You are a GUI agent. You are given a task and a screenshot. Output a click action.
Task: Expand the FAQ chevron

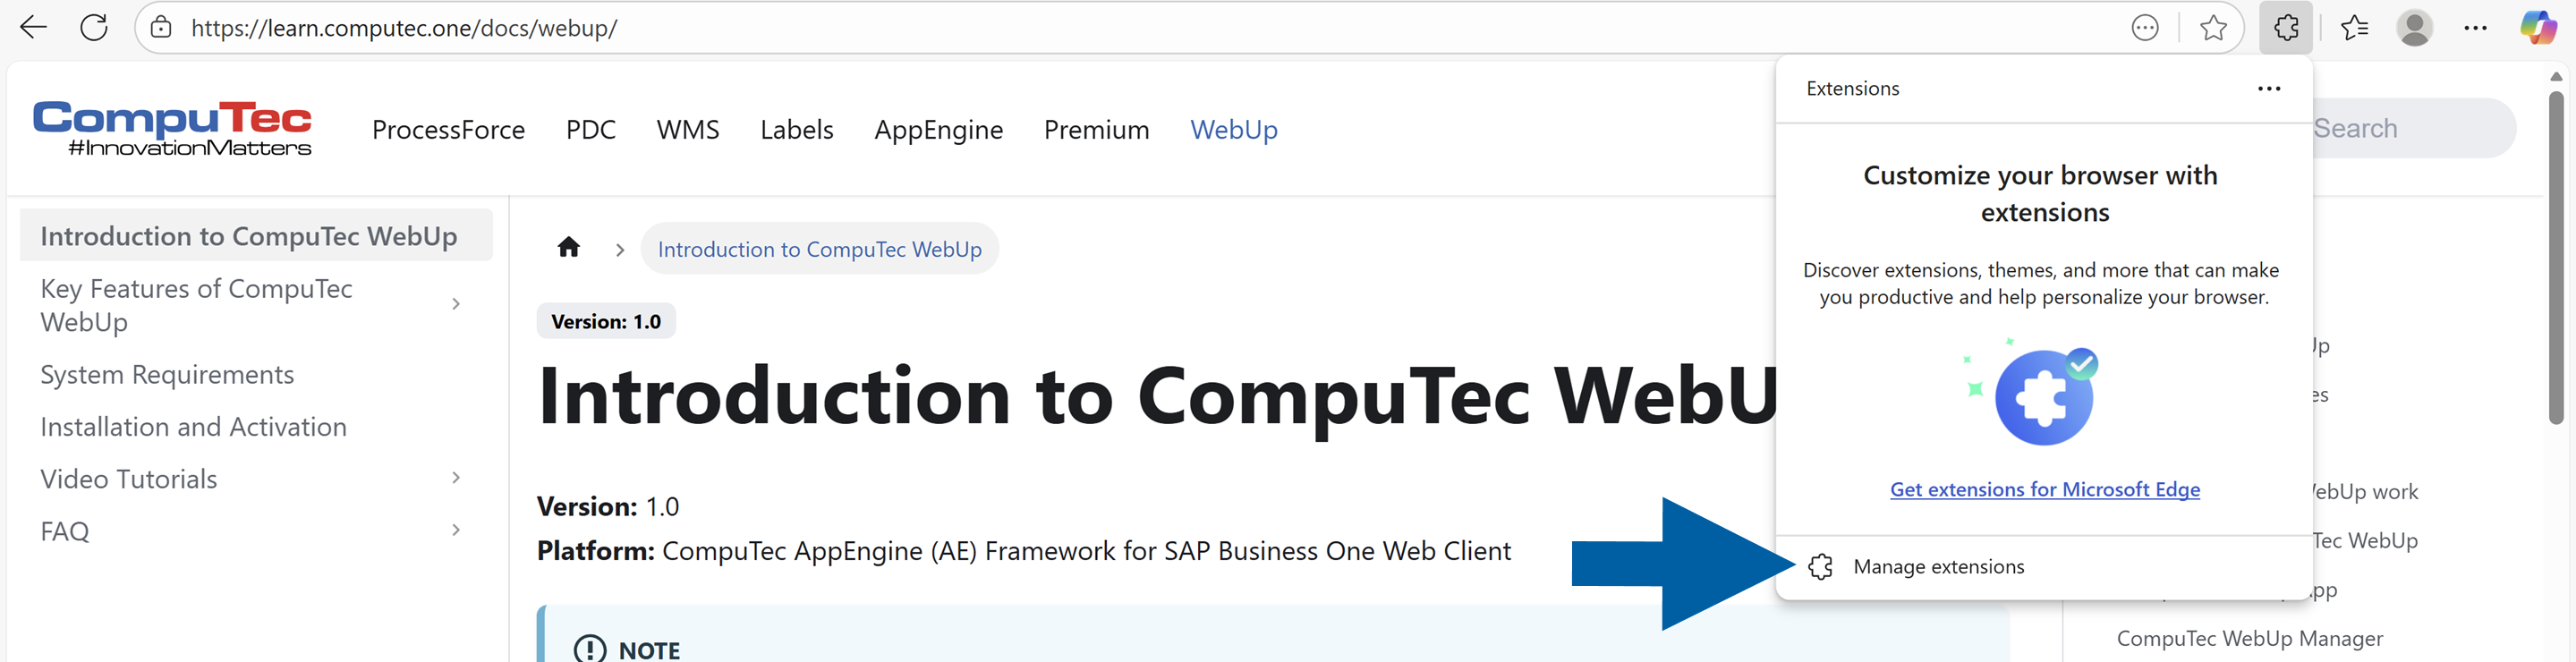[456, 530]
